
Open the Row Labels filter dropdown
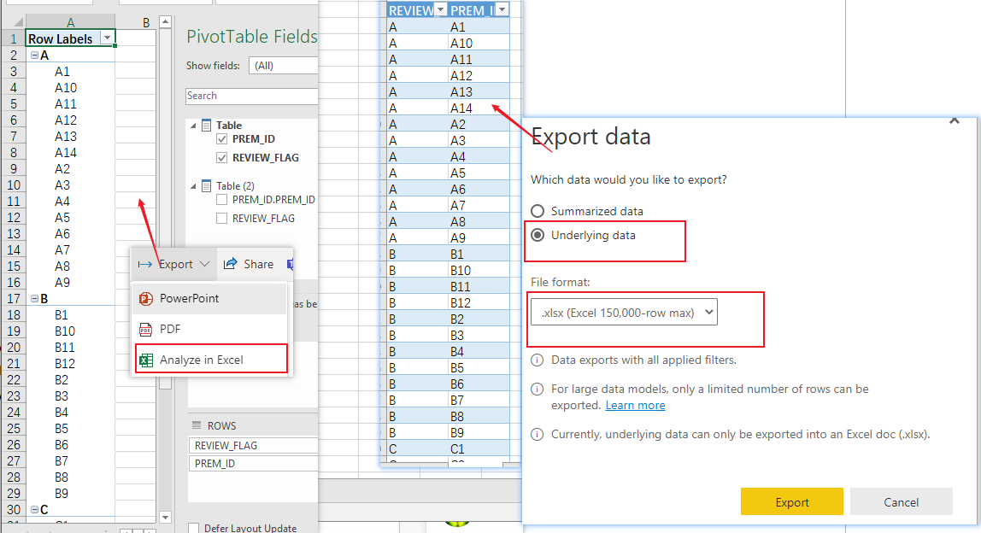pos(107,38)
